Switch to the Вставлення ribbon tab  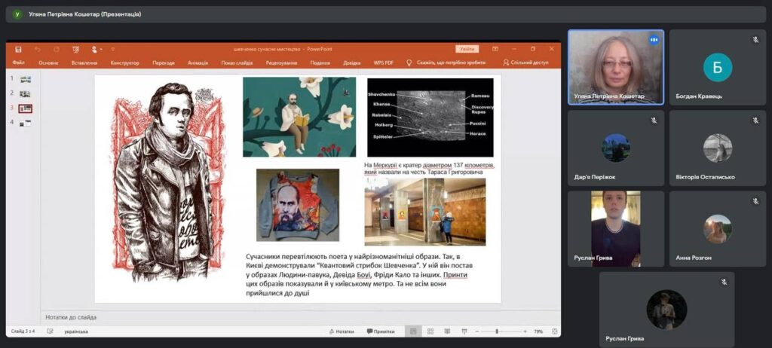[84, 63]
